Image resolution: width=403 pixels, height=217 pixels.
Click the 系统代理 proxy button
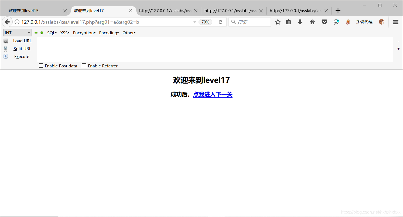tap(364, 22)
